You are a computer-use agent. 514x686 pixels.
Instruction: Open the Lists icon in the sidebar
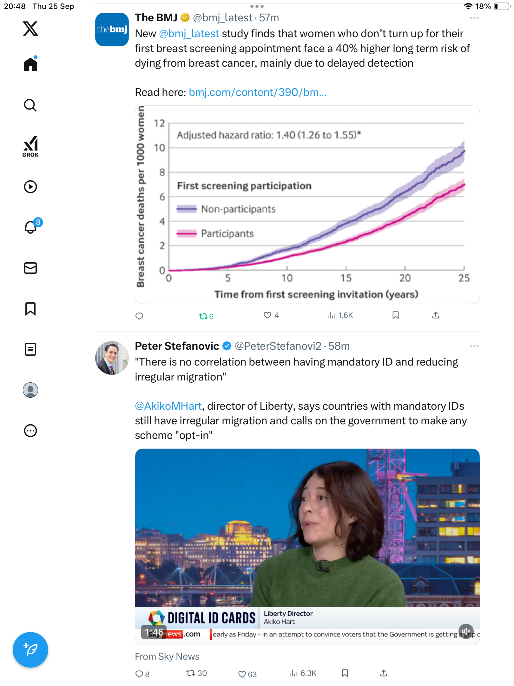(x=30, y=349)
